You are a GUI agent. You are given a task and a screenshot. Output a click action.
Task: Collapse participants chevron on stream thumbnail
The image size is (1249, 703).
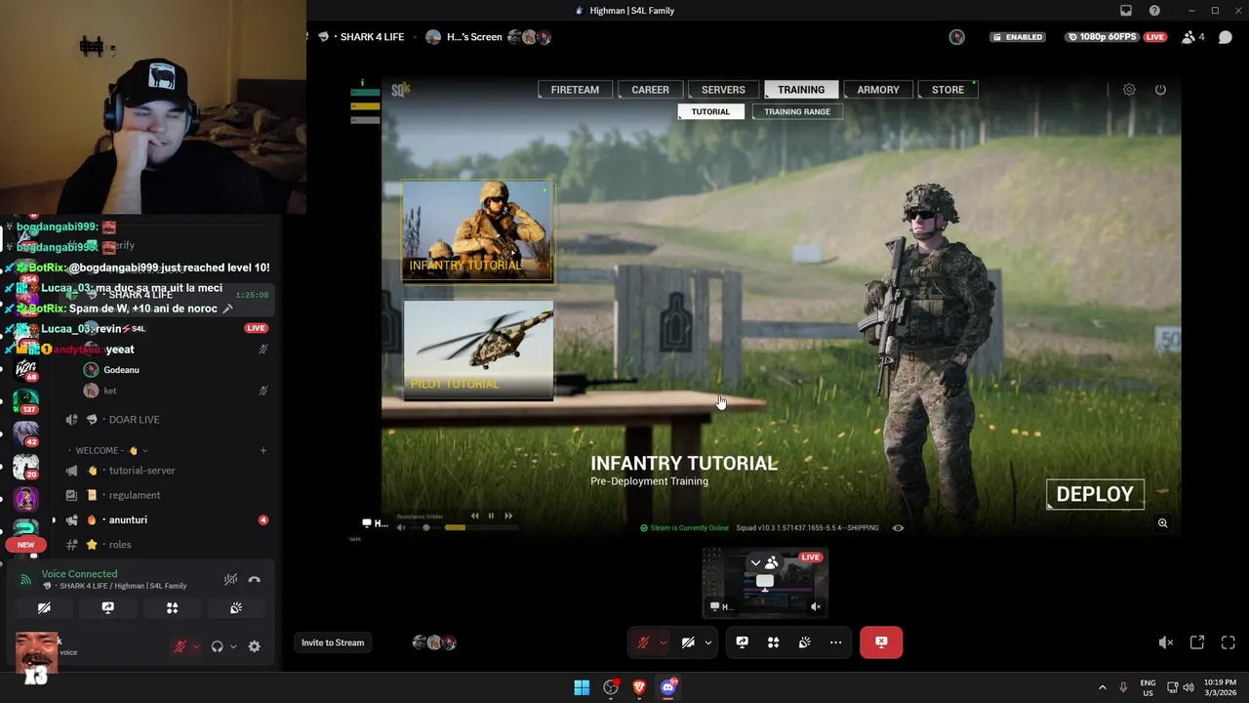(x=755, y=563)
